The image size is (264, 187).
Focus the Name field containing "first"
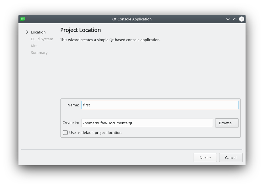(160, 105)
